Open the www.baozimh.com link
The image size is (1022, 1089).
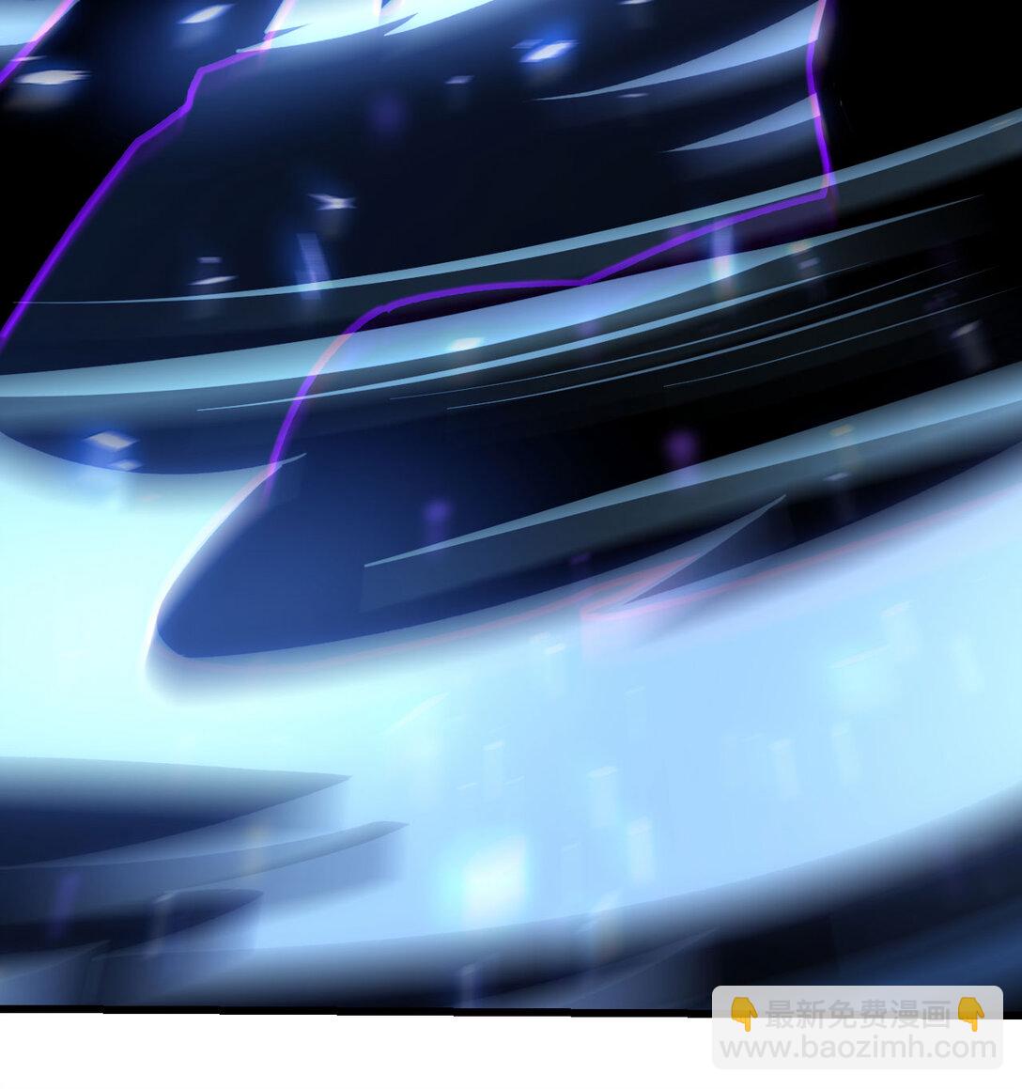pyautogui.click(x=857, y=1047)
